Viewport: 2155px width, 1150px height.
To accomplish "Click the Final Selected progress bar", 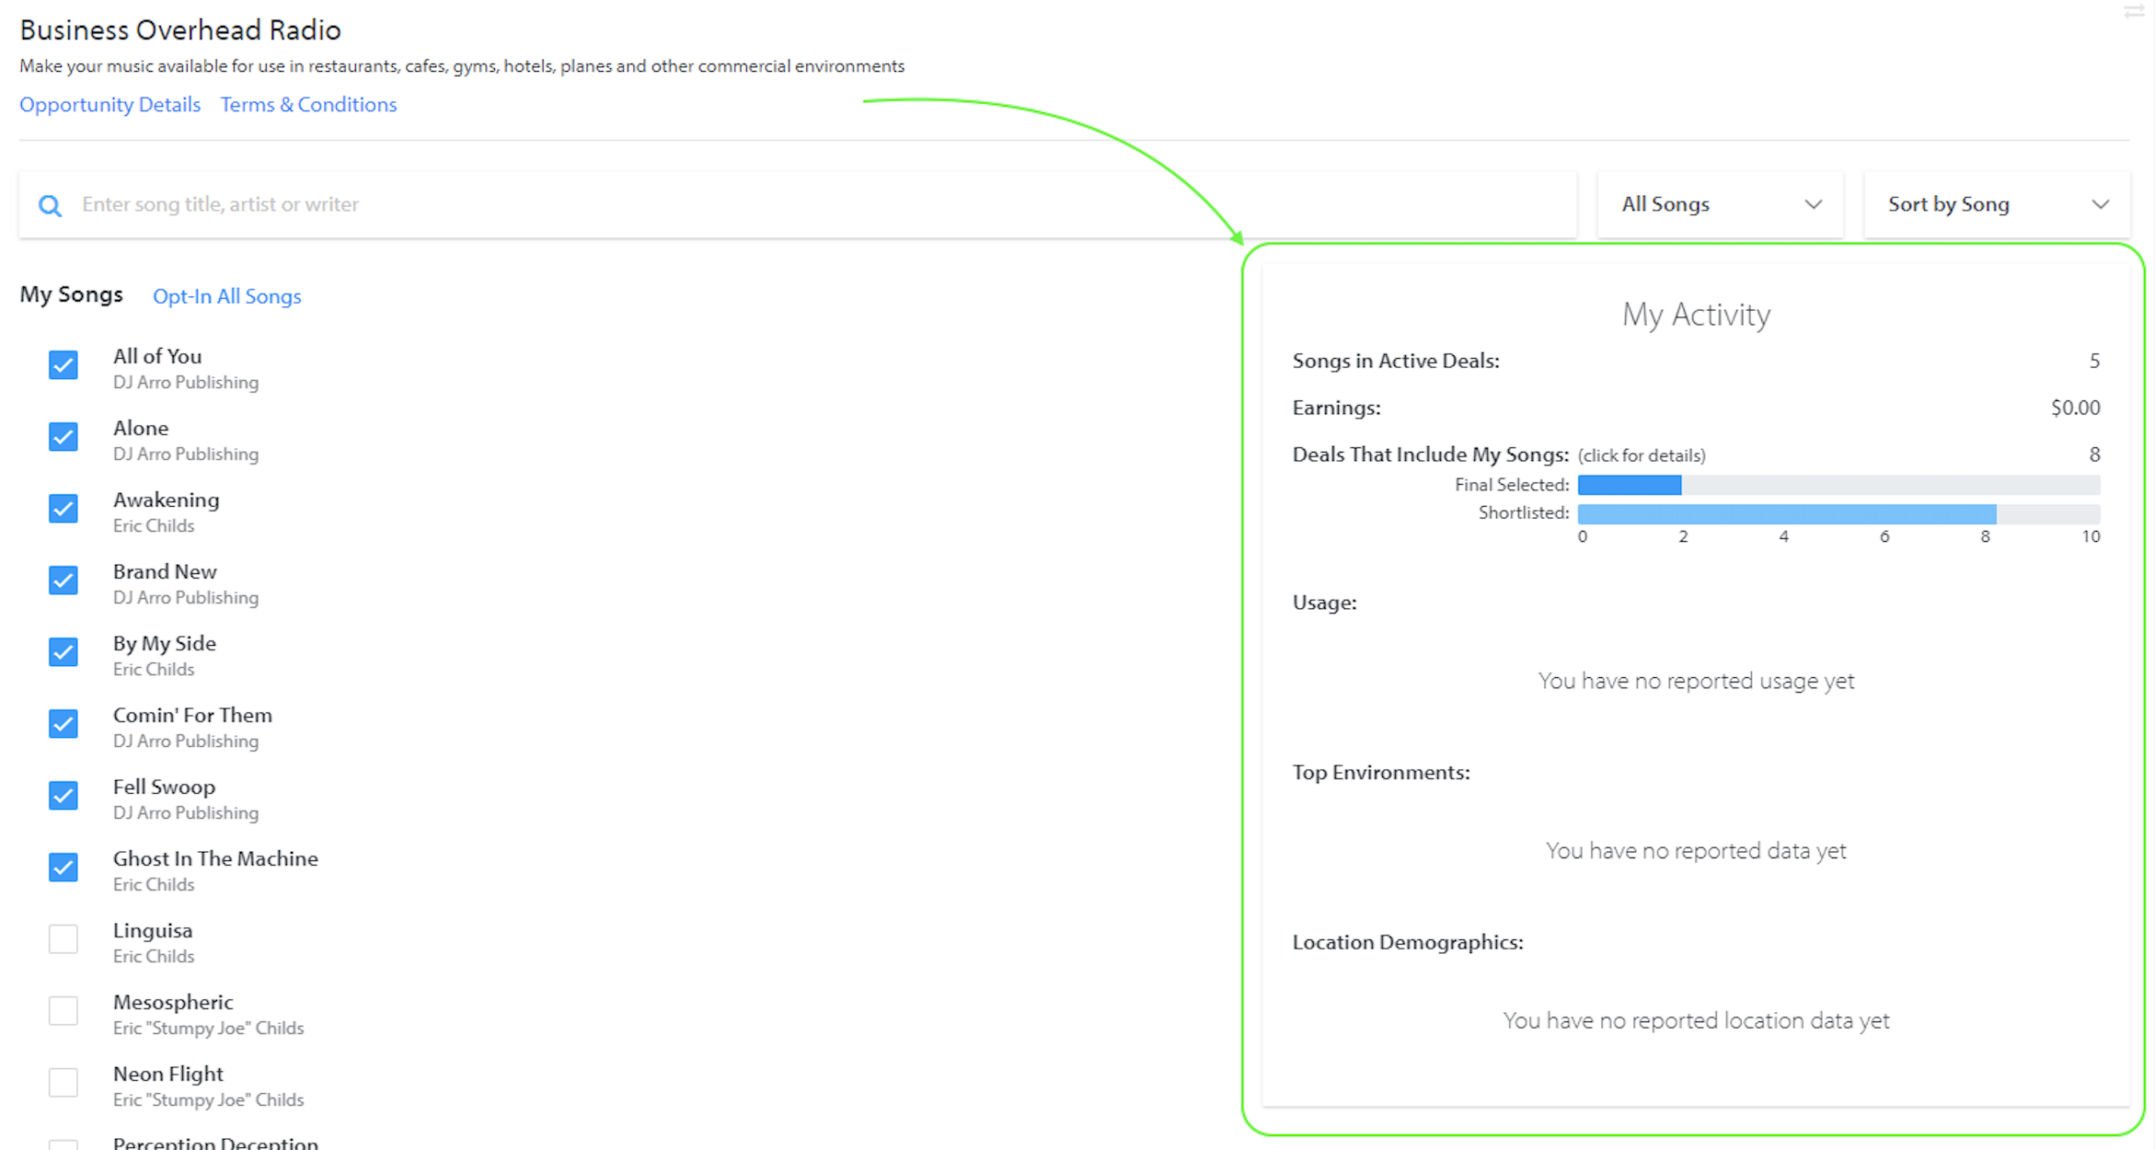I will (x=1838, y=485).
